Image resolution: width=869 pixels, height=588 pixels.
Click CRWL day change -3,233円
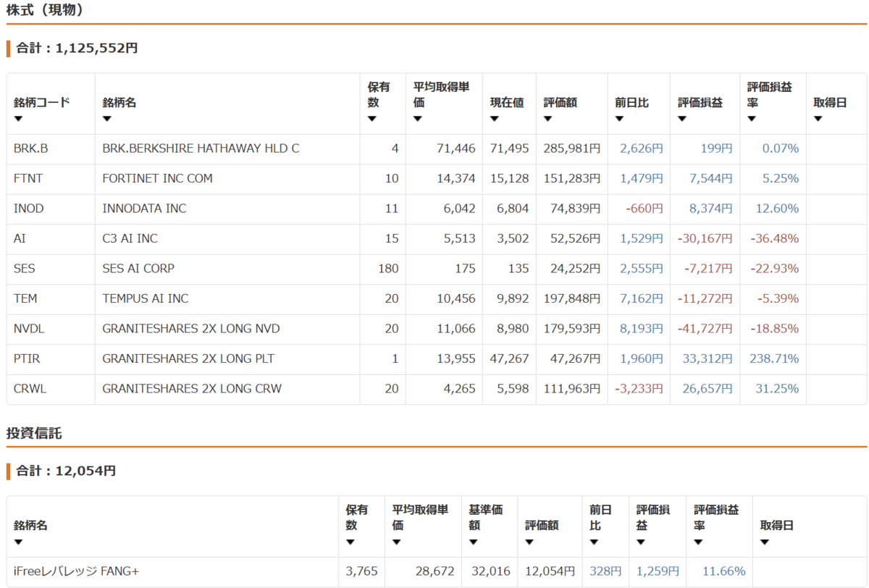tap(639, 389)
